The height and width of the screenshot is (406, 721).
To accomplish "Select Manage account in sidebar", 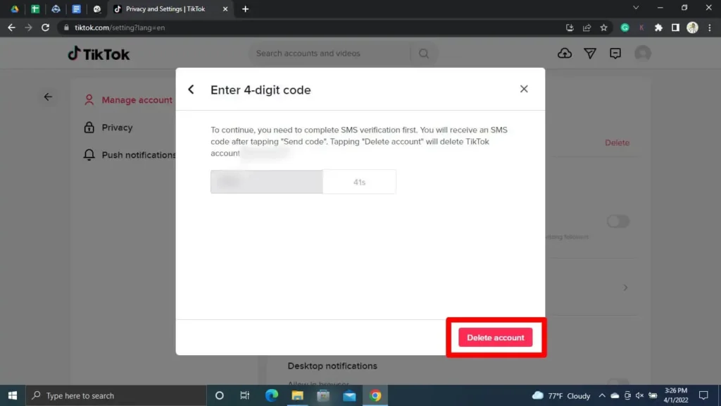I will (x=128, y=100).
